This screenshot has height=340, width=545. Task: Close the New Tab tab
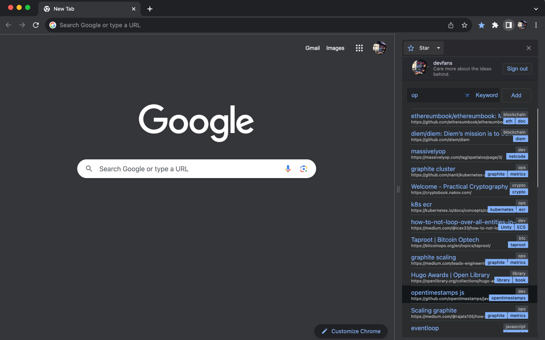pyautogui.click(x=134, y=9)
